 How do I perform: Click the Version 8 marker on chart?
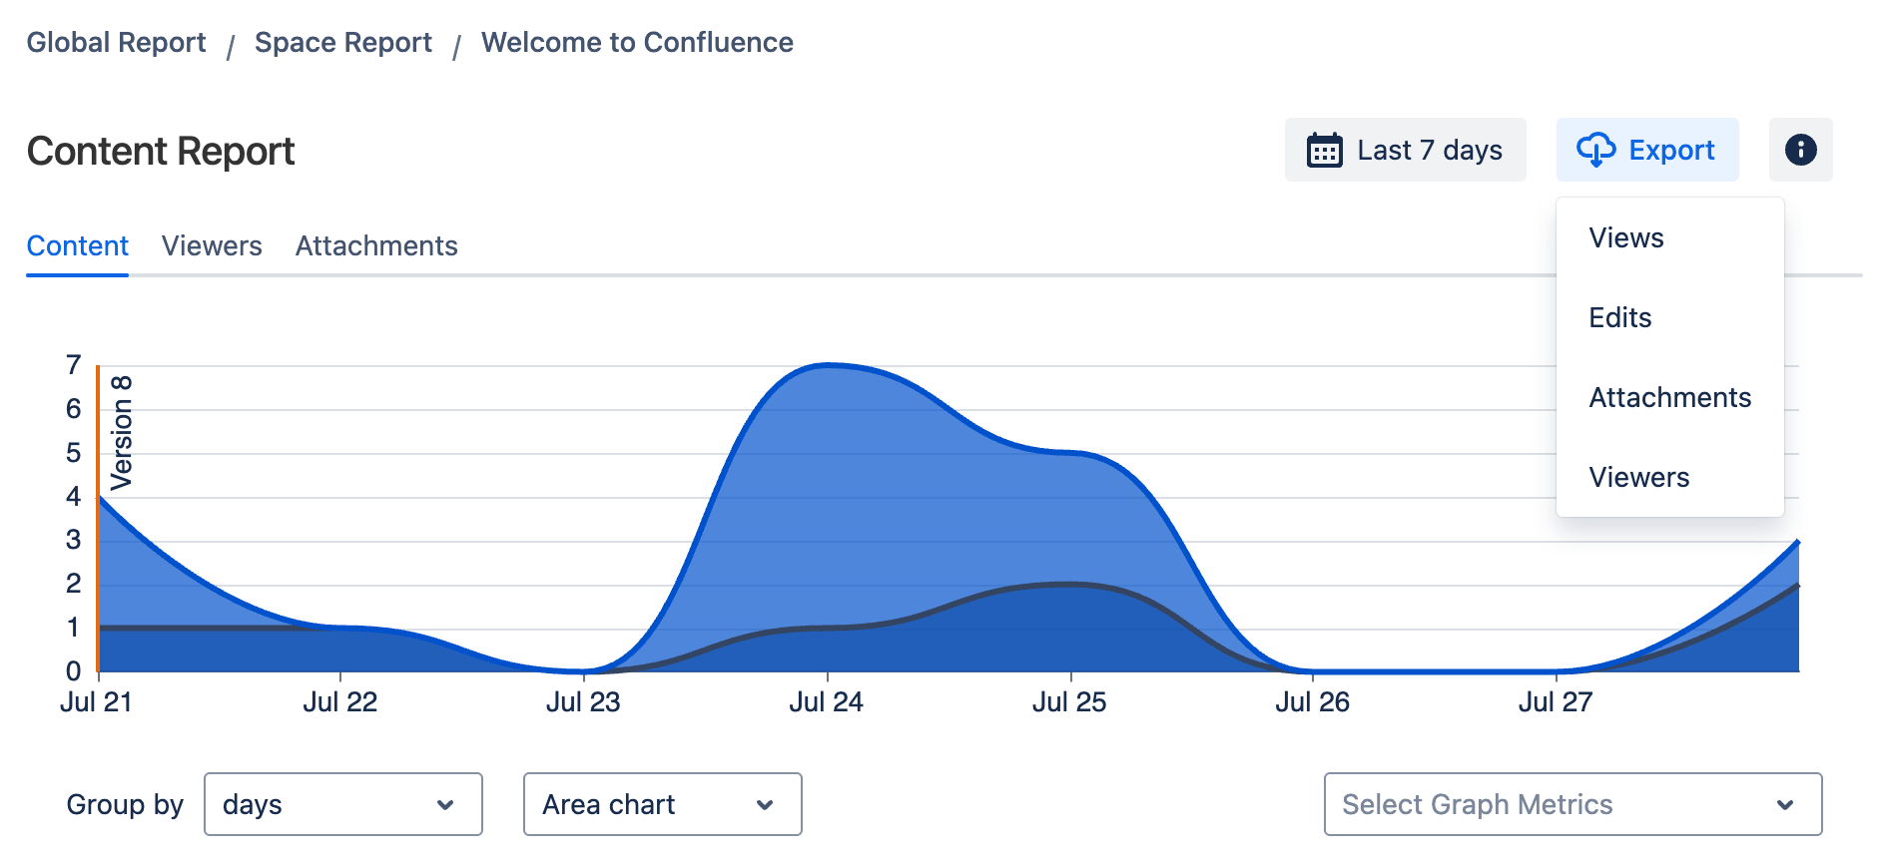tap(120, 433)
